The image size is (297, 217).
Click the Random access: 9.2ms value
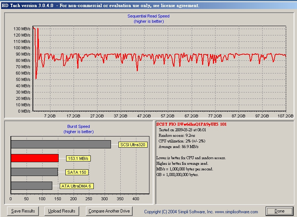(x=177, y=135)
